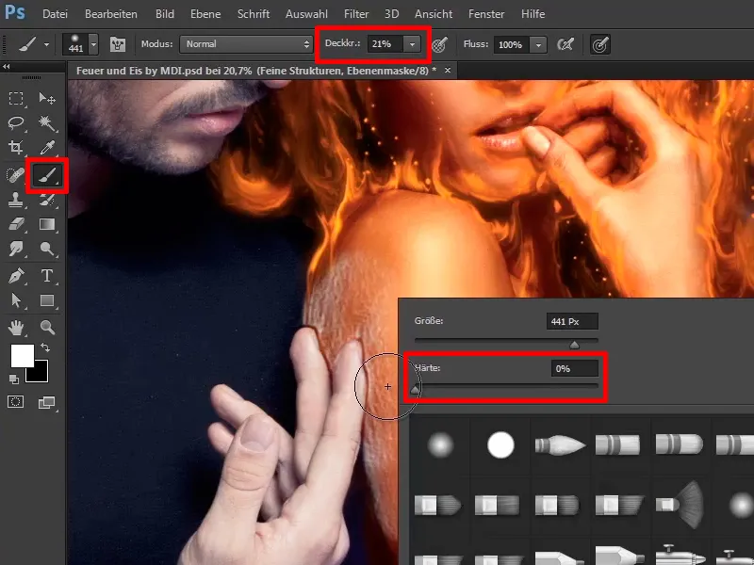Toggle pressure control for opacity

point(439,44)
